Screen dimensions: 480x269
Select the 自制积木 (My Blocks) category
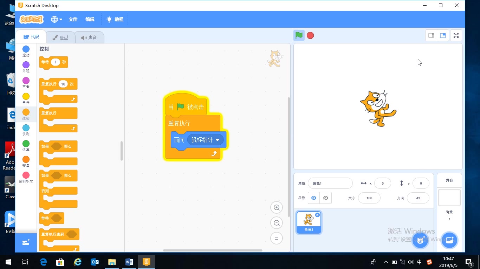tap(25, 178)
